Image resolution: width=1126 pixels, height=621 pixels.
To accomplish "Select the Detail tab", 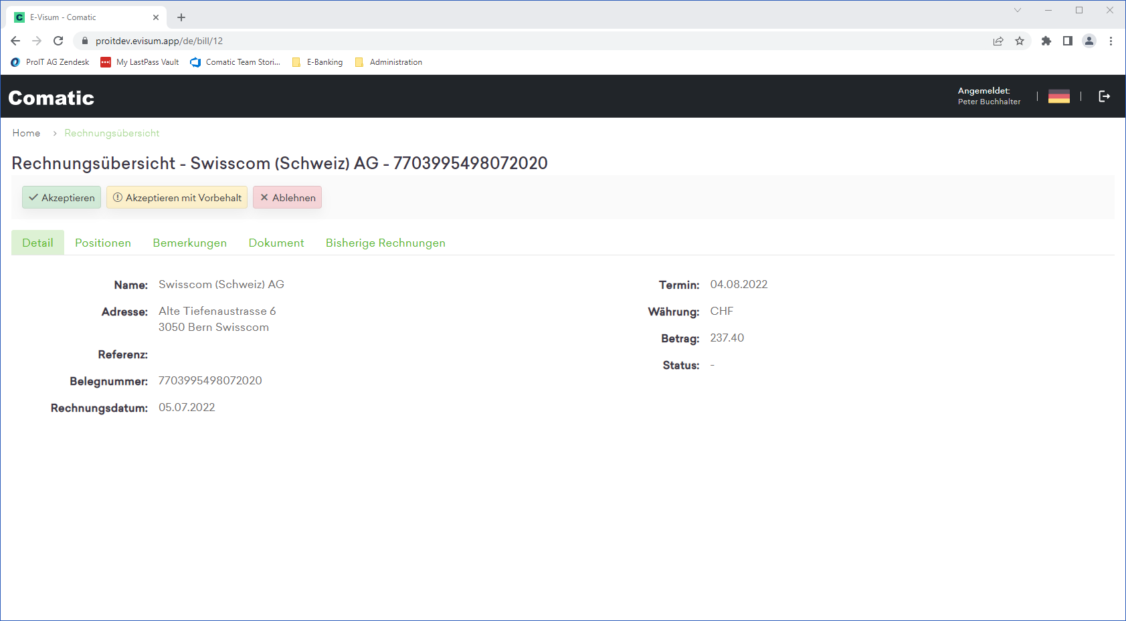I will pyautogui.click(x=37, y=243).
